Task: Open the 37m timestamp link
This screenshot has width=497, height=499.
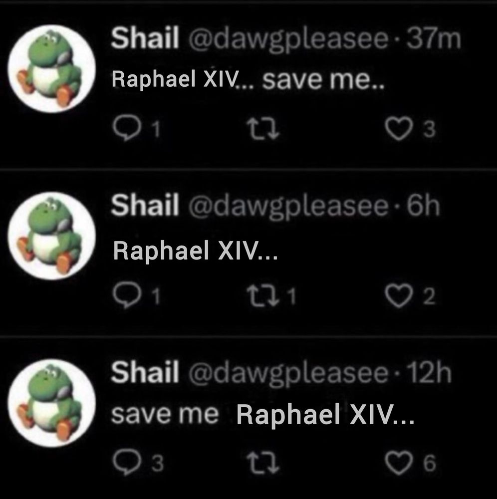Action: point(434,39)
